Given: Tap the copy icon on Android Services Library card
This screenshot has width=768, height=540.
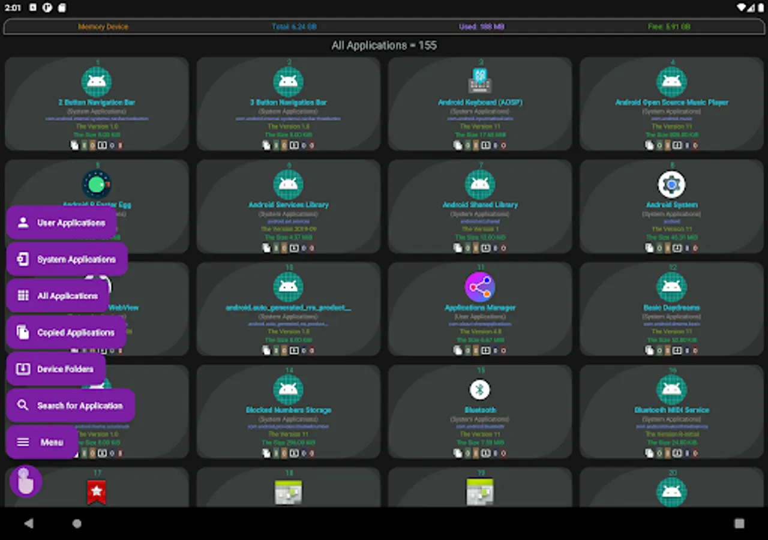Looking at the screenshot, I should click(x=266, y=248).
